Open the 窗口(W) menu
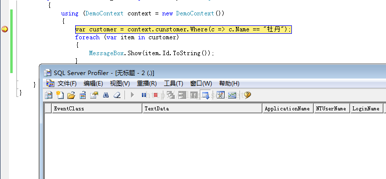 (x=201, y=84)
